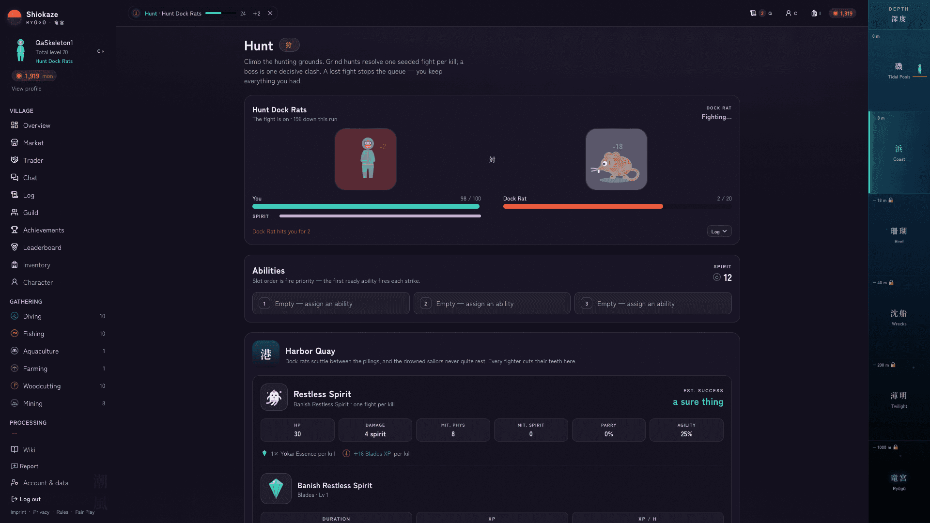The image size is (930, 523).
Task: Open the Achievements trophy icon
Action: coord(15,230)
